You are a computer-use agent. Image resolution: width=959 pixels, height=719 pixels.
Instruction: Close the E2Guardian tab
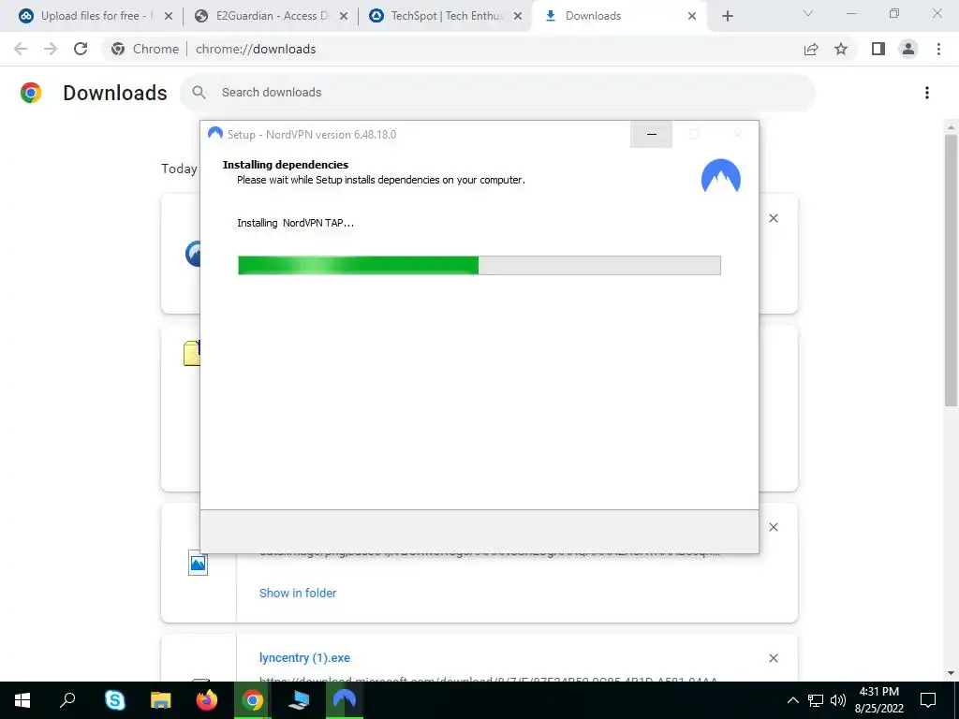coord(344,16)
